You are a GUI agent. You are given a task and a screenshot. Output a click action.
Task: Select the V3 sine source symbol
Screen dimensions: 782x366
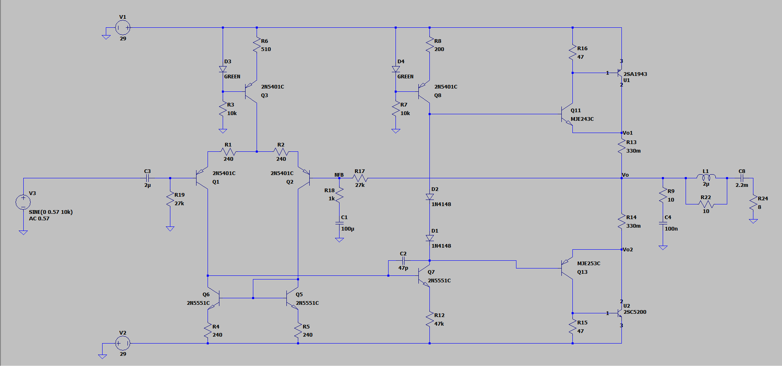(23, 202)
